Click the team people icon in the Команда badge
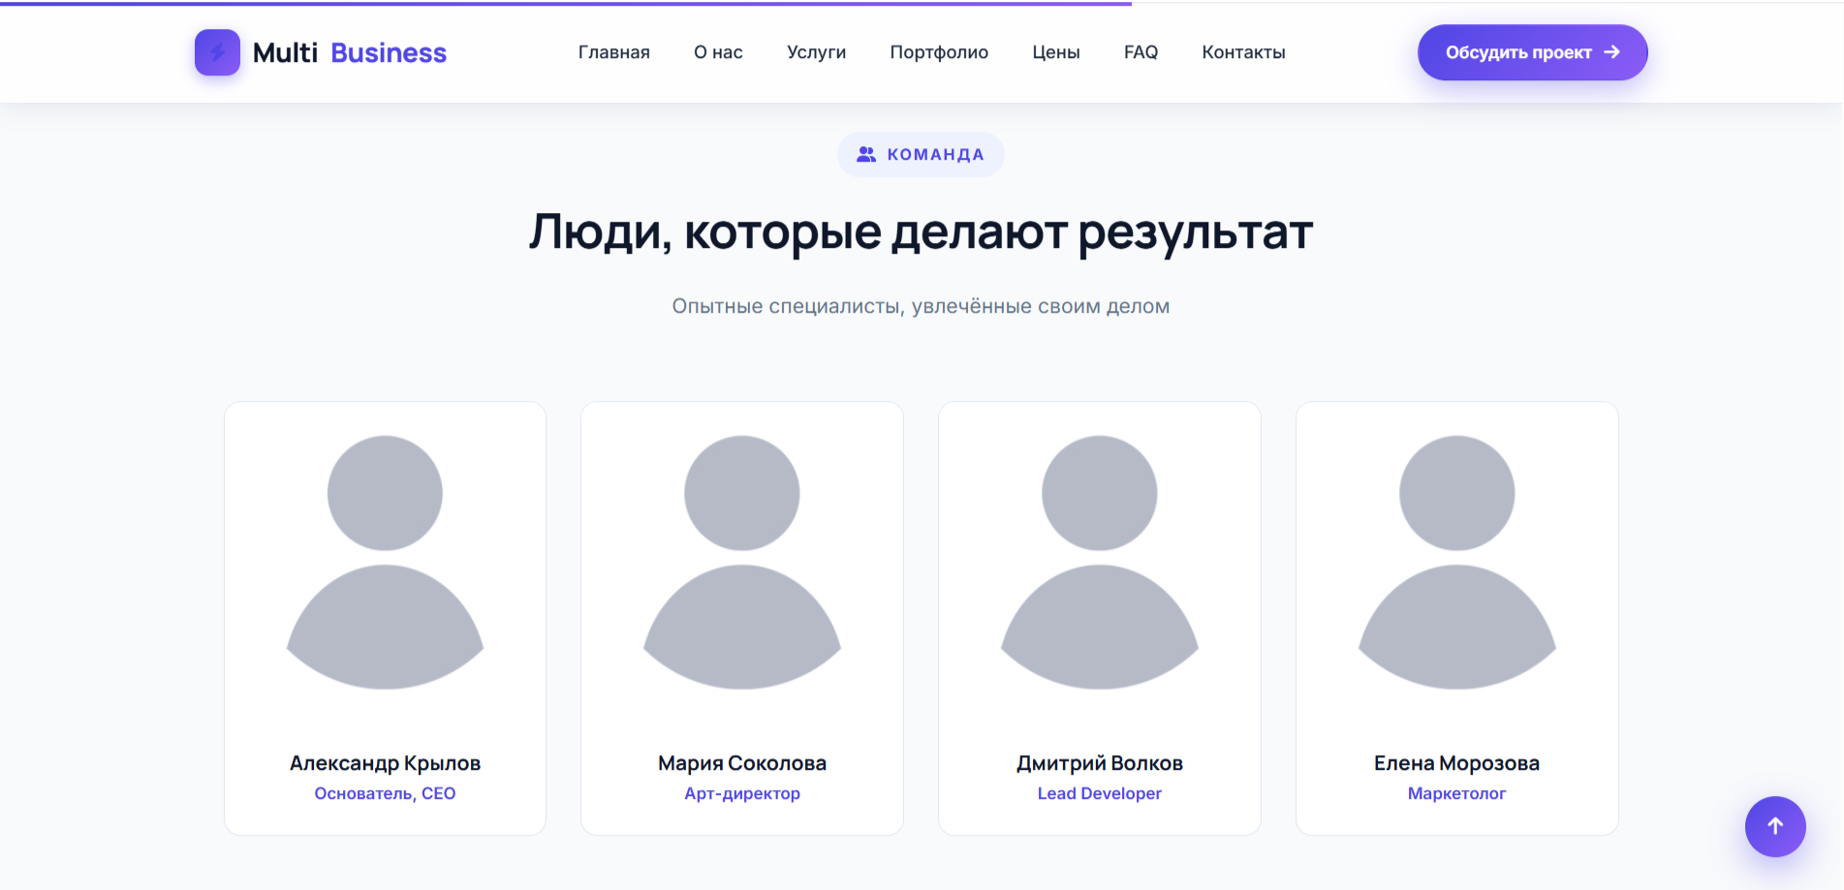1844x890 pixels. [866, 155]
